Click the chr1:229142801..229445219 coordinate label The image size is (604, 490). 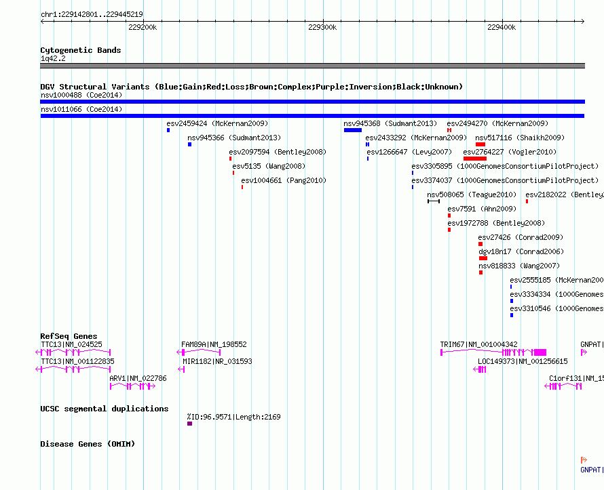[x=92, y=14]
